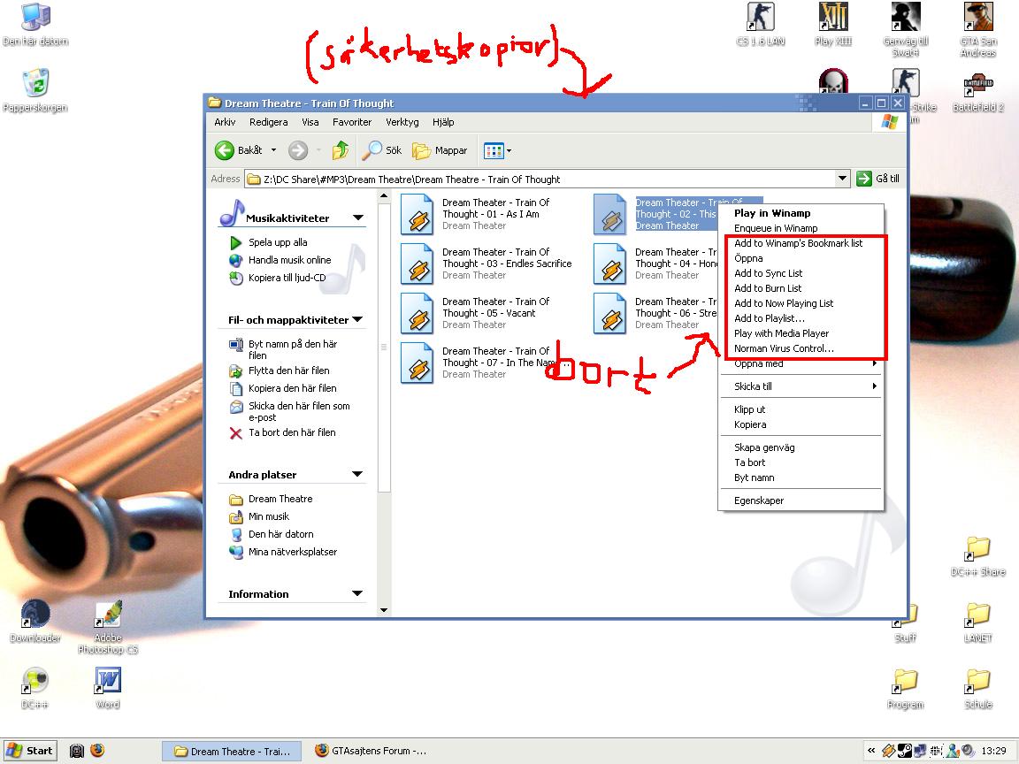The width and height of the screenshot is (1019, 764).
Task: Click Skicka den här filen som e-post
Action: [x=298, y=411]
